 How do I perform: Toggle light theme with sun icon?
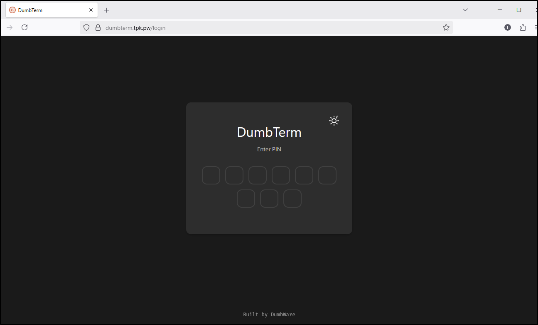334,121
